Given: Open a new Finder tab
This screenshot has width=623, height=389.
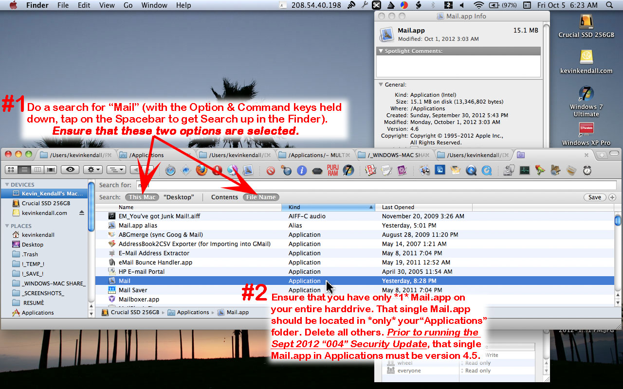Looking at the screenshot, I should click(x=602, y=155).
